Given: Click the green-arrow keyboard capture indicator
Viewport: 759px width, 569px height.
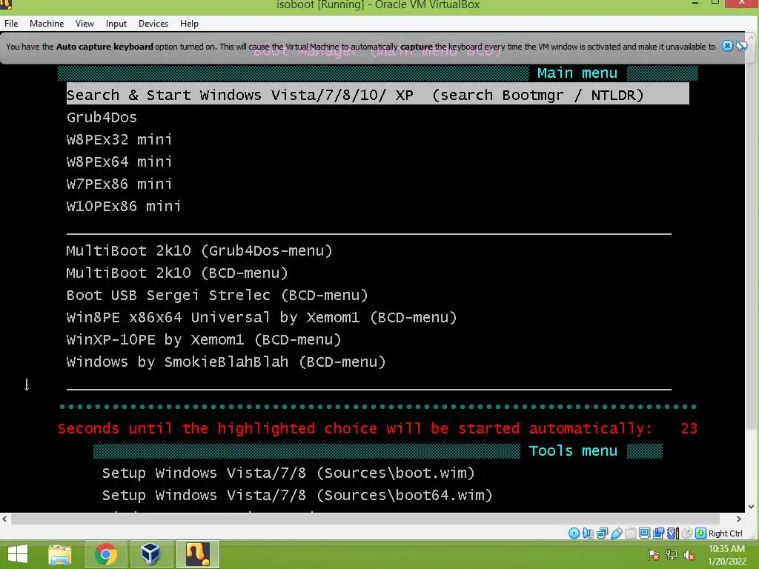Looking at the screenshot, I should pos(700,533).
